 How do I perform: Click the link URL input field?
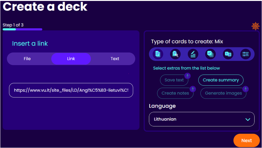(71, 90)
